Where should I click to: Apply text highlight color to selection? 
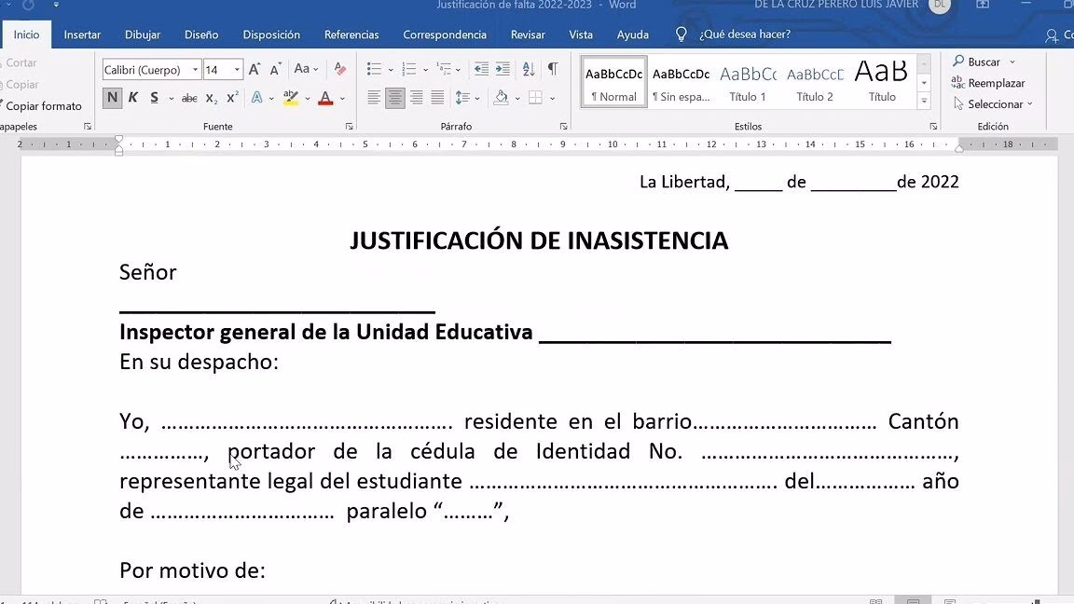click(x=291, y=97)
